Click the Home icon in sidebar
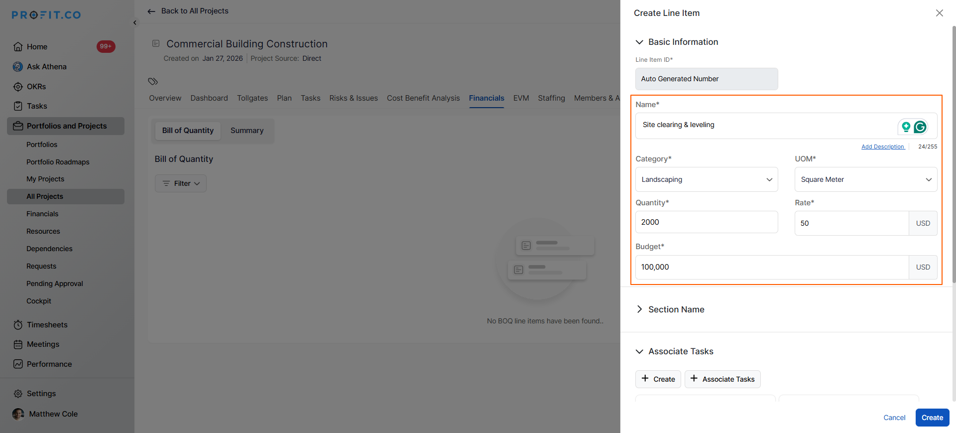This screenshot has height=433, width=956. point(18,47)
